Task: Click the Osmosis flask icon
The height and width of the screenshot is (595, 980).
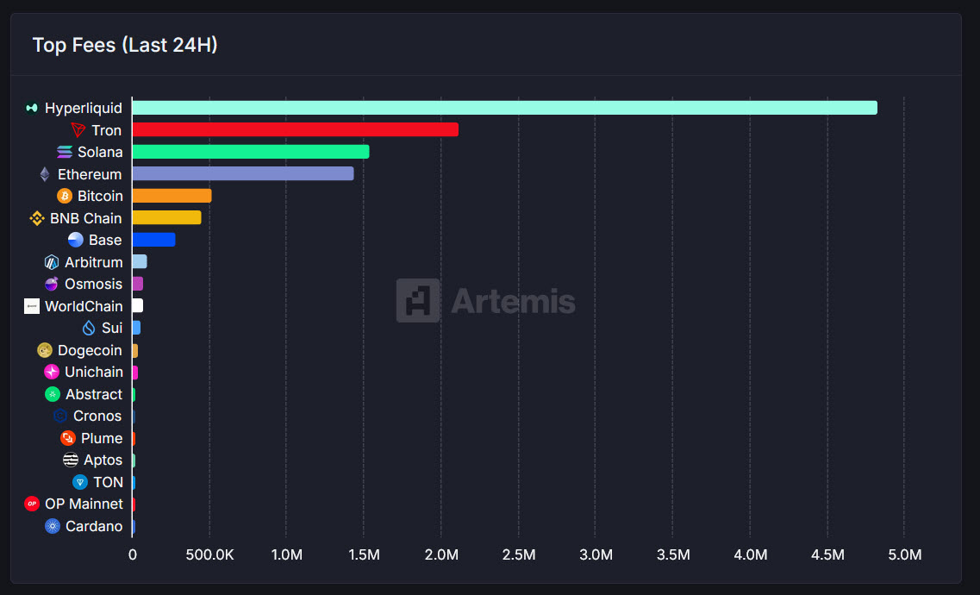Action: tap(51, 284)
